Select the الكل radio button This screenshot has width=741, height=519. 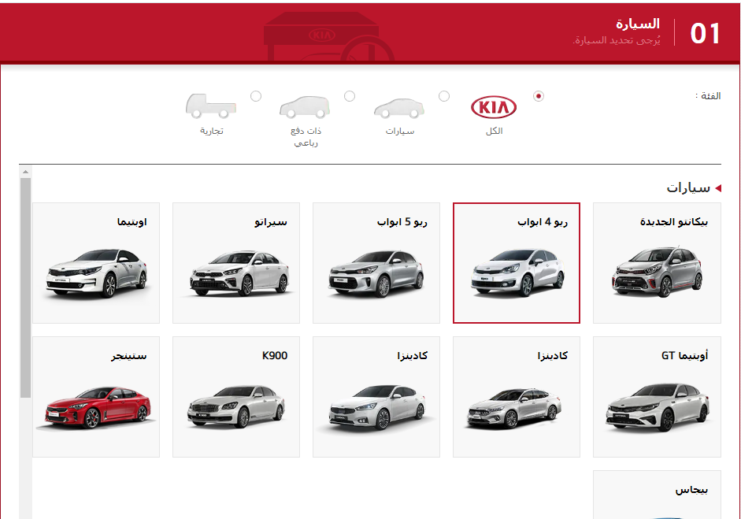point(539,96)
